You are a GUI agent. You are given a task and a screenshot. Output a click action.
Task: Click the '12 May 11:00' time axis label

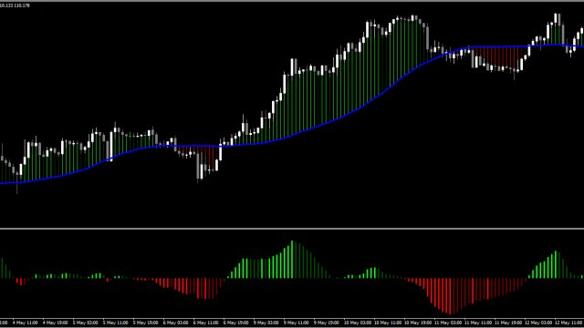[568, 323]
